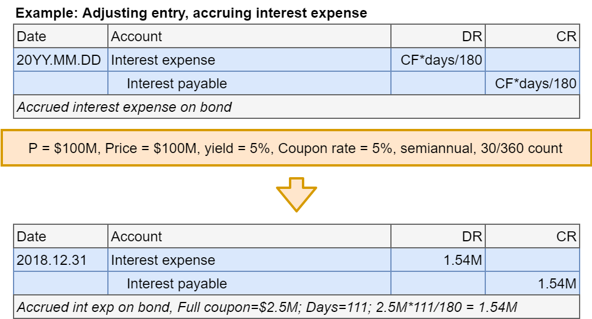This screenshot has width=592, height=319.
Task: Click the CF*days/180 credit cell
Action: 535,84
